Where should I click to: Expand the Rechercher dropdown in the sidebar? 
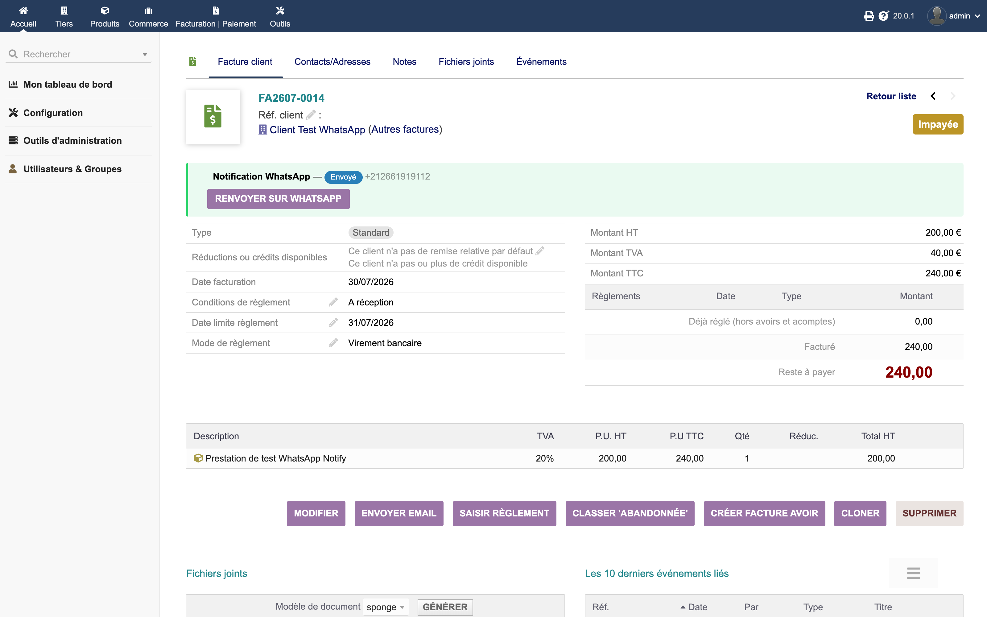(x=145, y=54)
